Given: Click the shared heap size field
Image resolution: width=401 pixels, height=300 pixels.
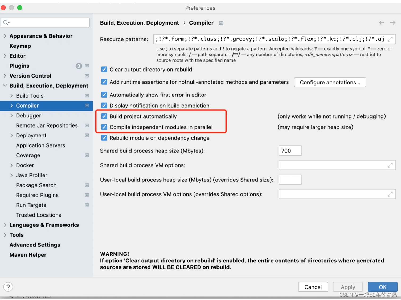Looking at the screenshot, I should click(290, 151).
